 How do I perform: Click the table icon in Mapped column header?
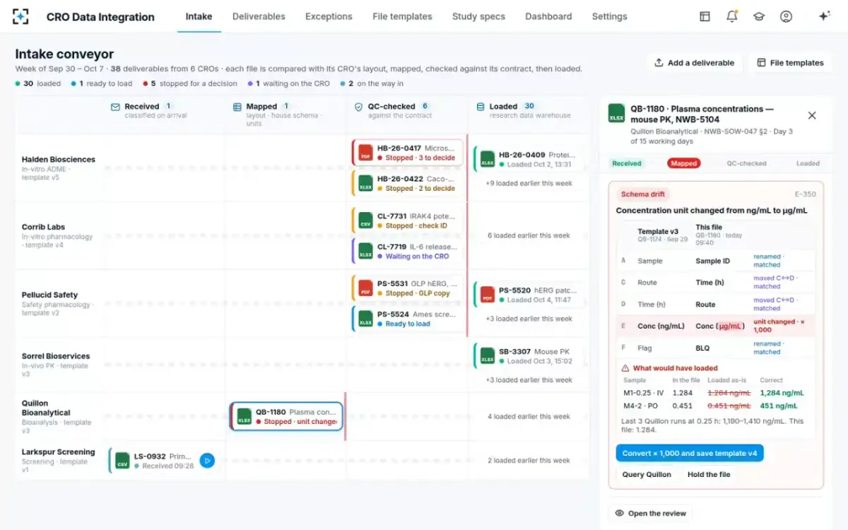[237, 107]
